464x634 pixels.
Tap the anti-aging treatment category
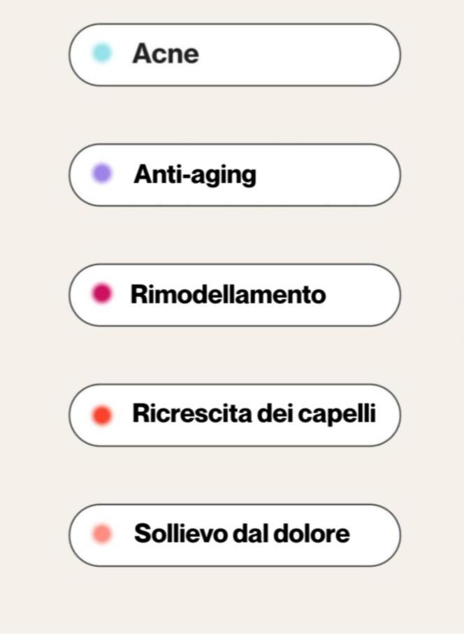[x=235, y=175]
